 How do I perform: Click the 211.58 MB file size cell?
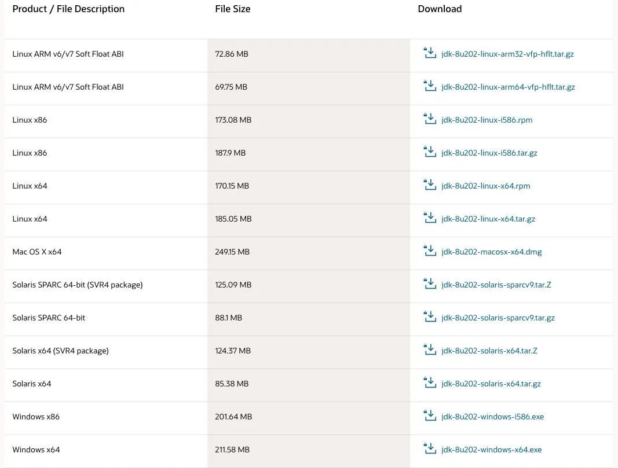pyautogui.click(x=232, y=449)
